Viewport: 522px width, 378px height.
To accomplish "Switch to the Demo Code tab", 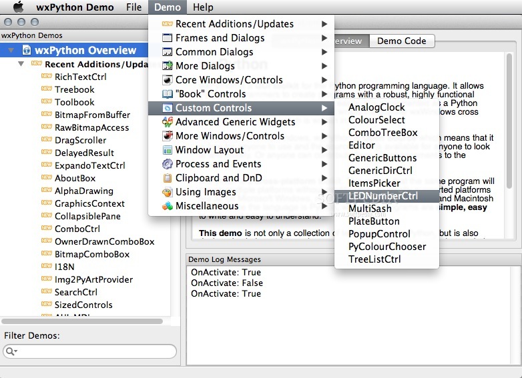I will 401,41.
